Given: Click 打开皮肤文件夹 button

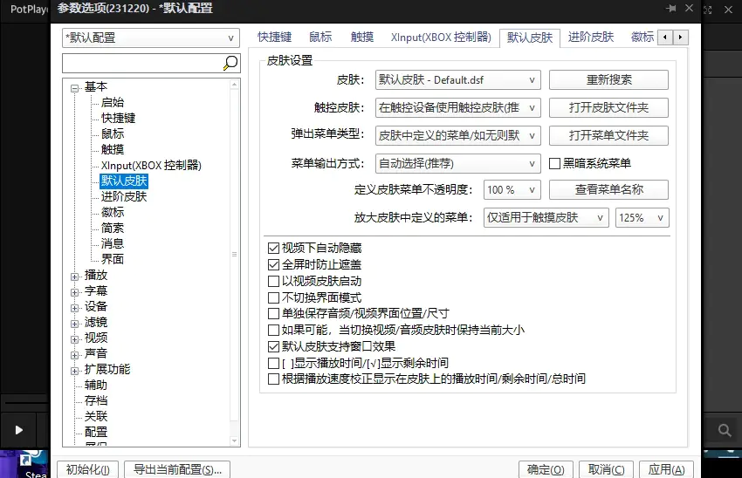Looking at the screenshot, I should tap(608, 108).
